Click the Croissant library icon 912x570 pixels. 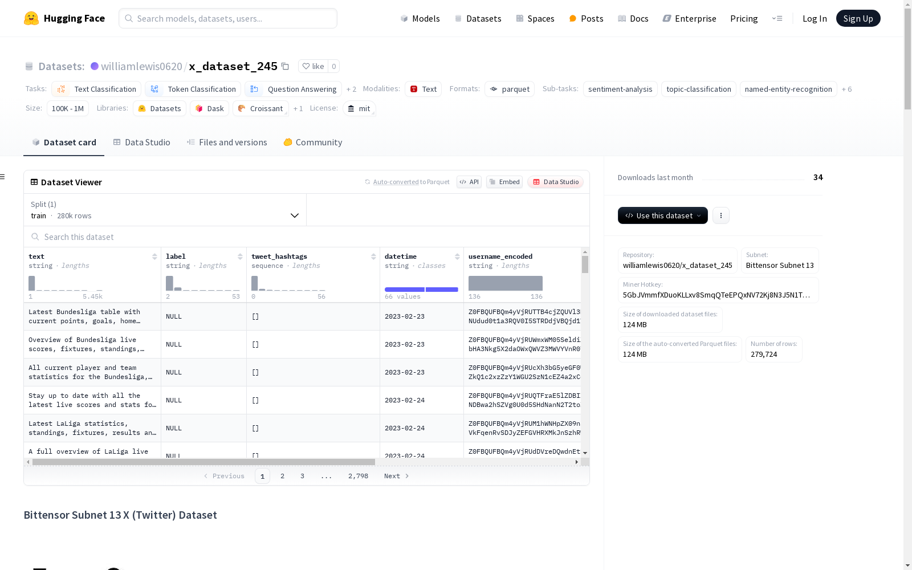(242, 108)
